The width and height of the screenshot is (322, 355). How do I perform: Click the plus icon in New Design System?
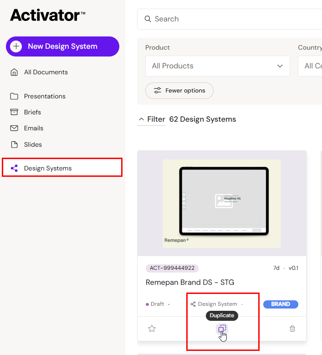tap(16, 46)
